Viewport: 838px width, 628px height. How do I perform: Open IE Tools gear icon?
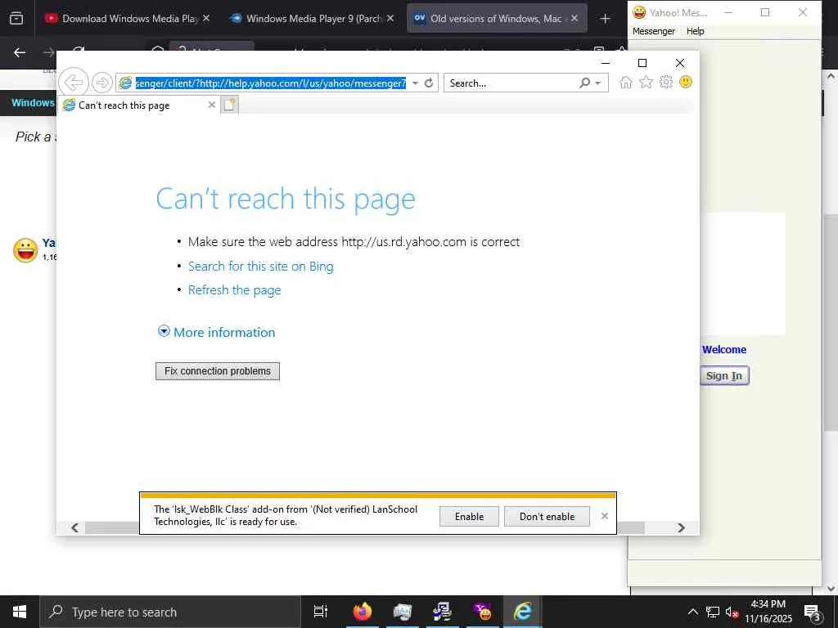[666, 83]
